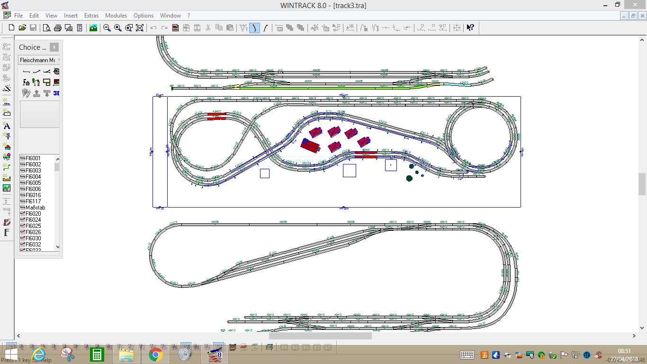Click the context Help arrow-question icon
This screenshot has width=647, height=364.
point(470,28)
